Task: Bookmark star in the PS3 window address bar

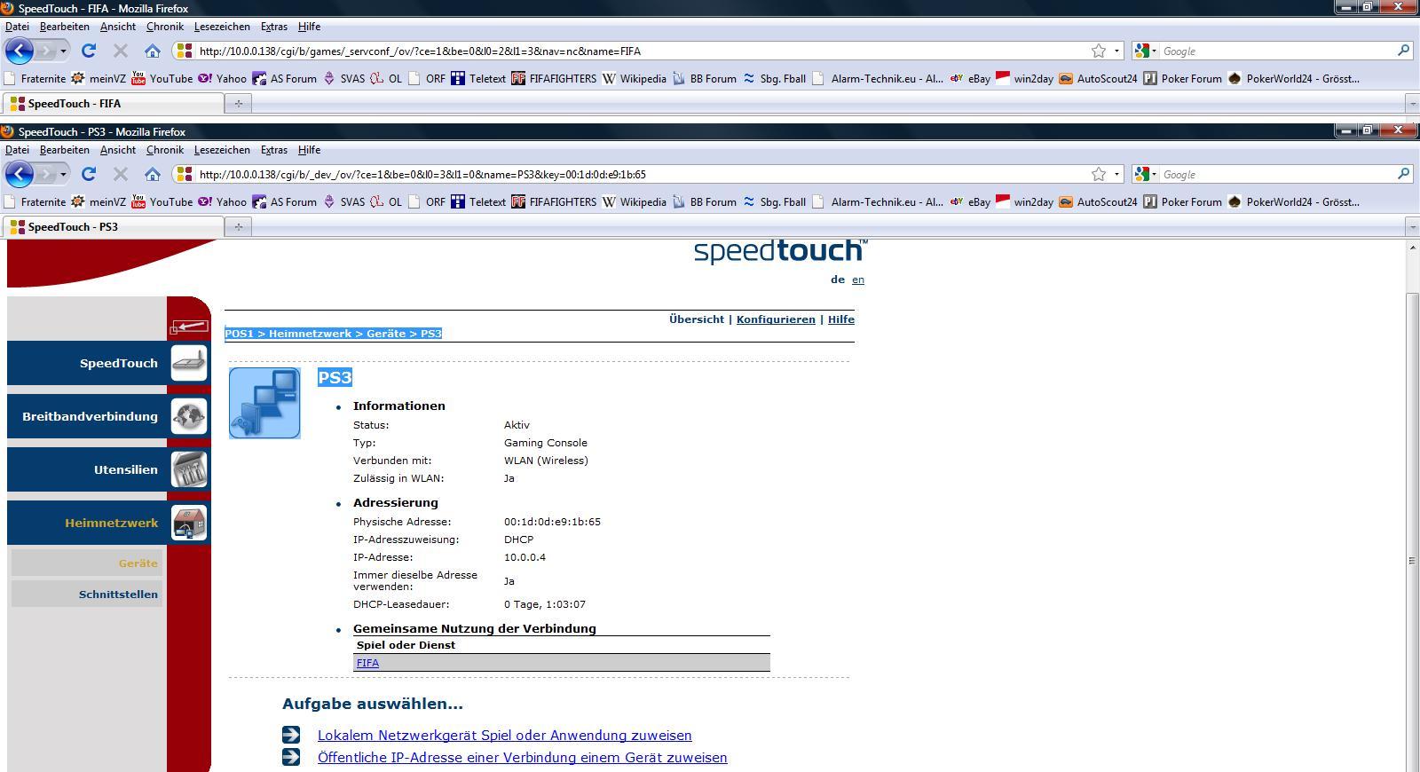Action: [1099, 174]
